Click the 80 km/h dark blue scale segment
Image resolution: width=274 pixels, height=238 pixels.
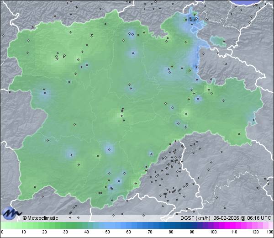pos(171,226)
